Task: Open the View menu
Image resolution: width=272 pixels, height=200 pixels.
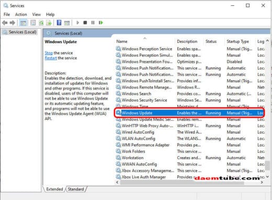Action: pyautogui.click(x=37, y=15)
